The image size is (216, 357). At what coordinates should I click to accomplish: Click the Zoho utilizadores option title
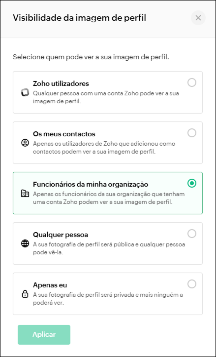61,83
